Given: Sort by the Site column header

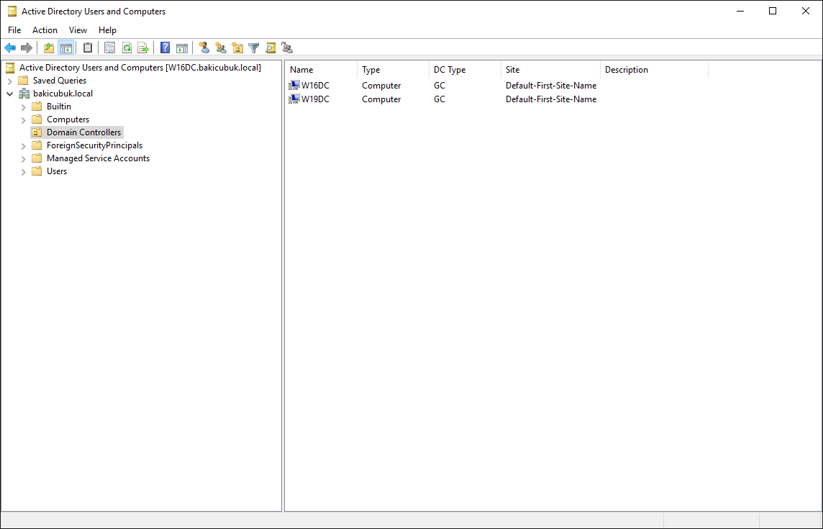Looking at the screenshot, I should [x=550, y=70].
